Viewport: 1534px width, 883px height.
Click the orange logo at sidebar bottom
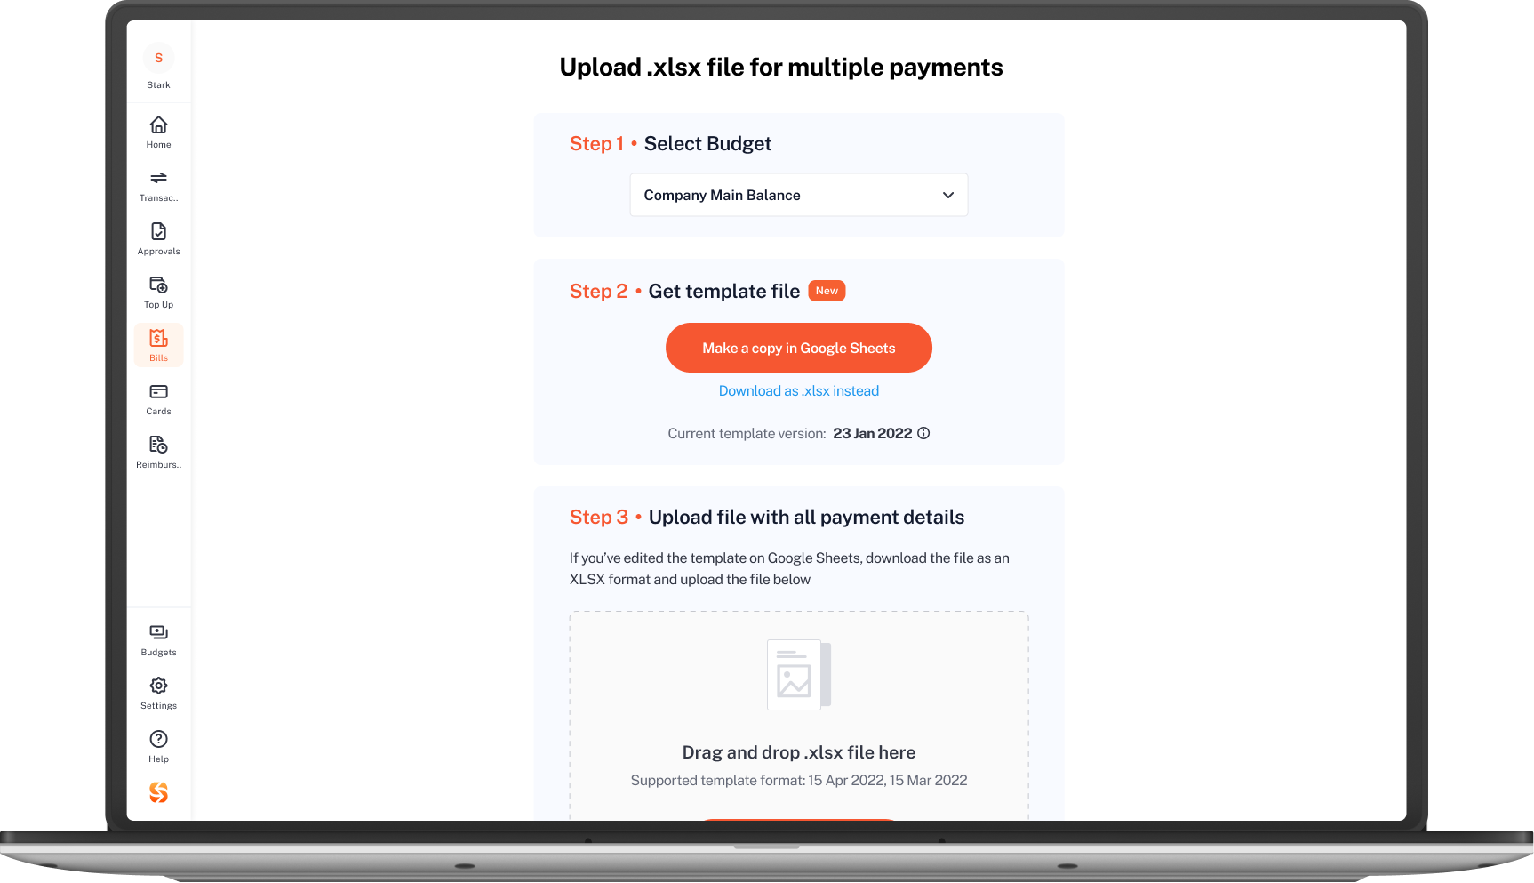point(158,792)
